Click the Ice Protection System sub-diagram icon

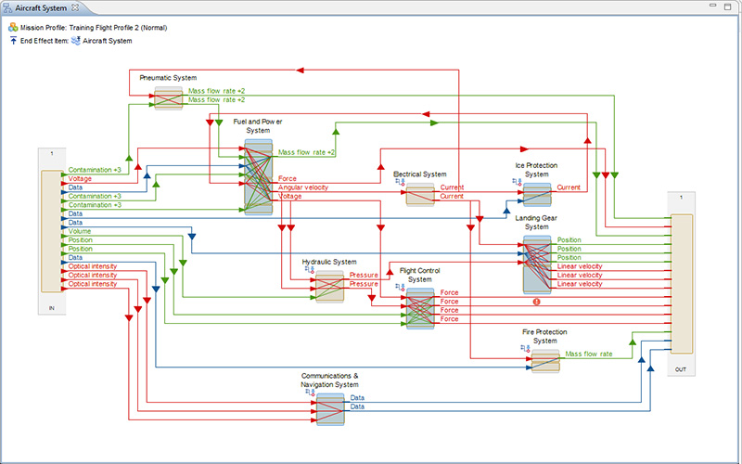point(517,181)
